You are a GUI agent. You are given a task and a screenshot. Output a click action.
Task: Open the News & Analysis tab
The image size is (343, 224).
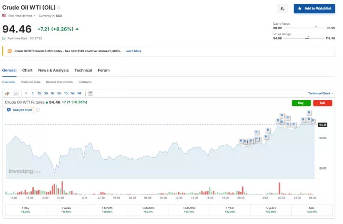point(53,70)
